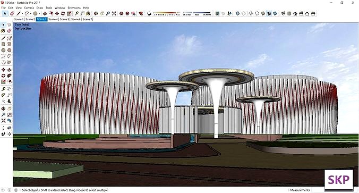Screen dimensions: 359x193
Task: Activate the Orbit tool in the top toolbar
Action: point(96,13)
